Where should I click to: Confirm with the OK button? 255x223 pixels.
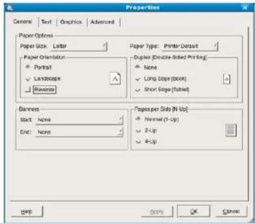[194, 211]
